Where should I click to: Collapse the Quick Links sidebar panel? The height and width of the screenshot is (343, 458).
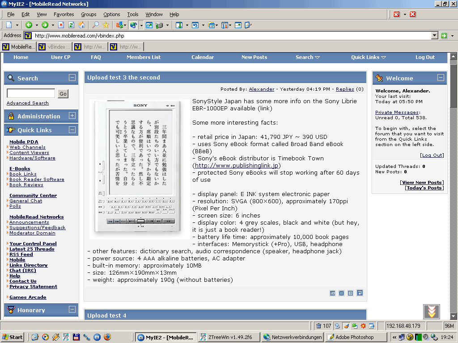(x=72, y=130)
